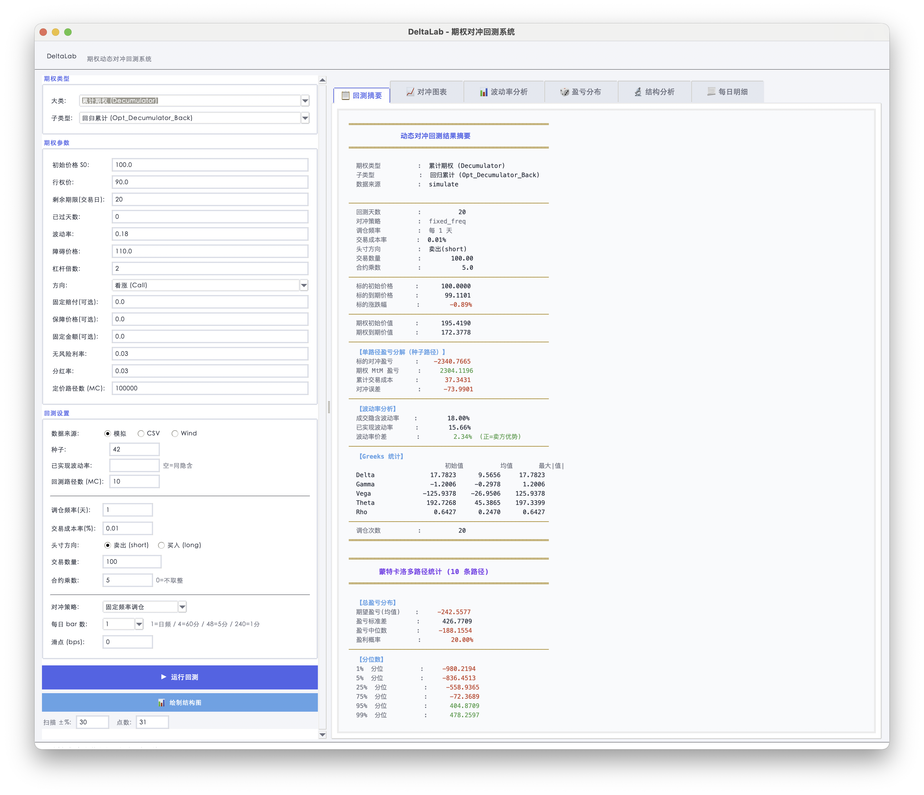Click the 点数 field
The height and width of the screenshot is (795, 924).
coord(152,722)
